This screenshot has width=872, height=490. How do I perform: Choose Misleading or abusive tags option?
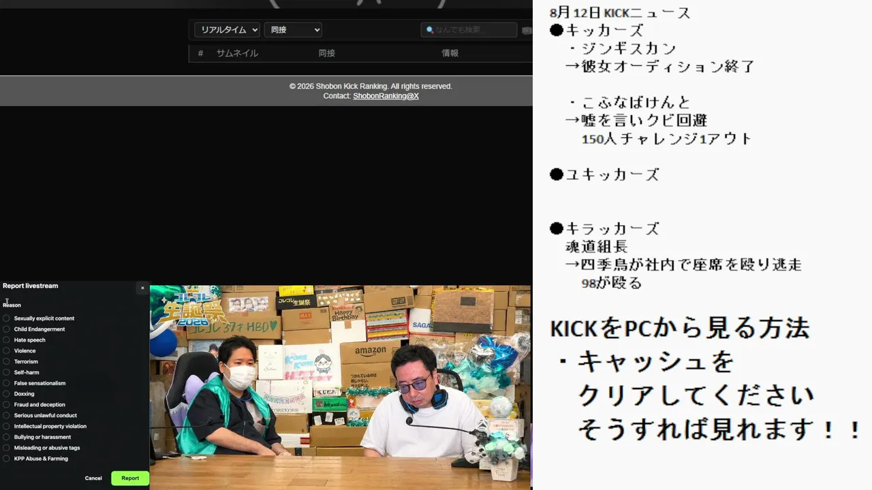[6, 448]
